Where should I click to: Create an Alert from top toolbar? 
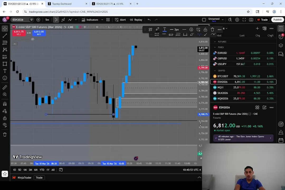tap(120, 20)
